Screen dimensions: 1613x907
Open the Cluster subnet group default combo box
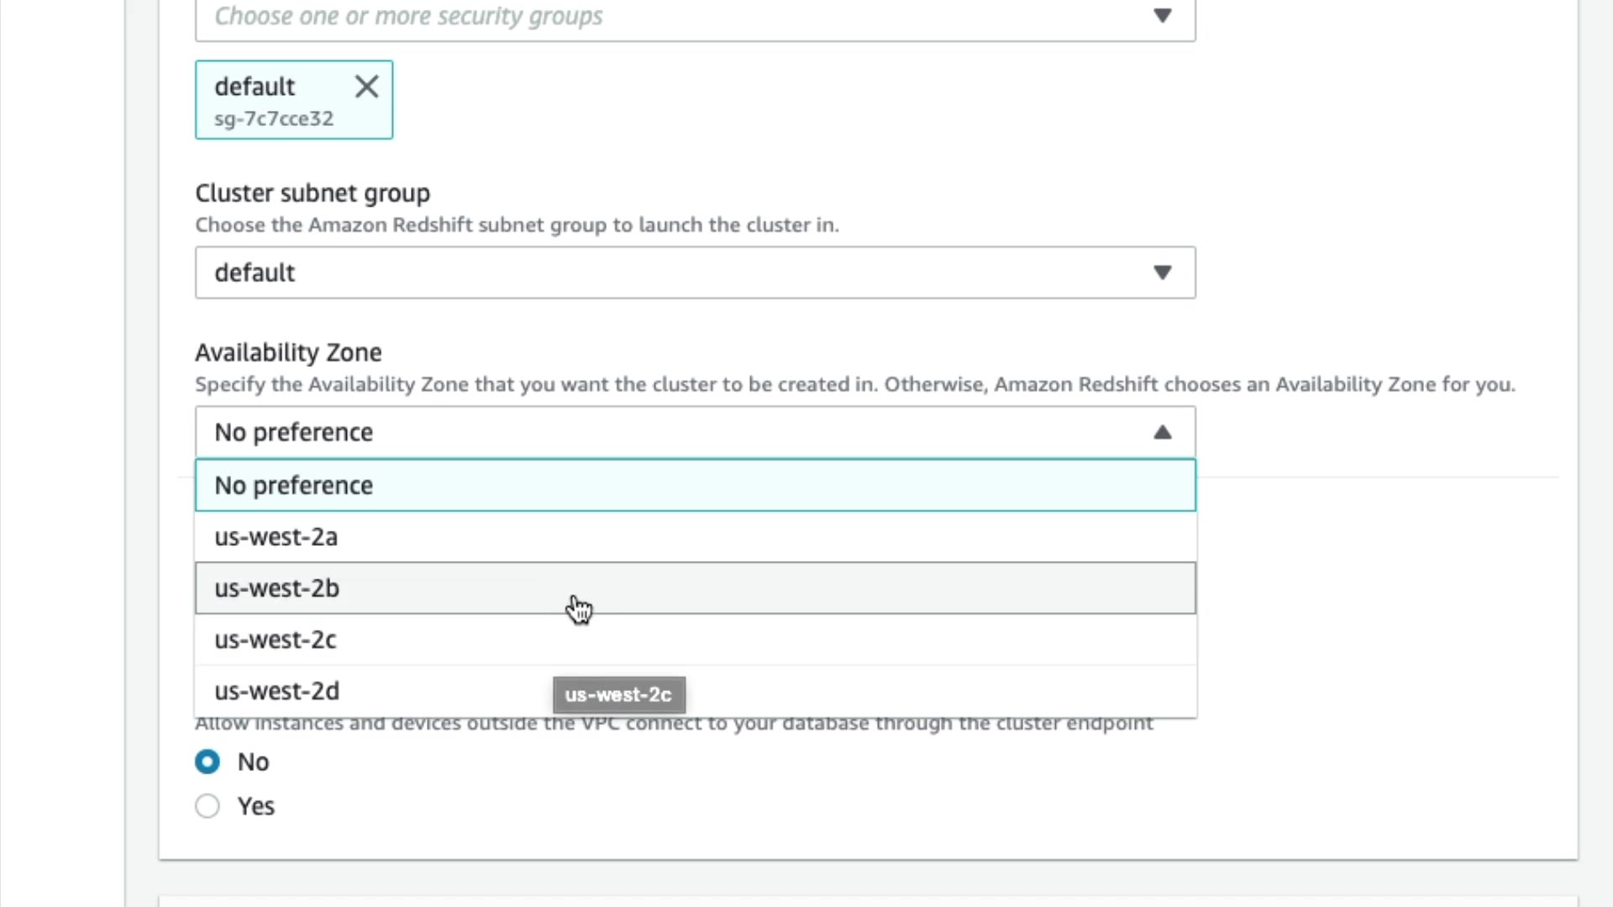(x=672, y=272)
